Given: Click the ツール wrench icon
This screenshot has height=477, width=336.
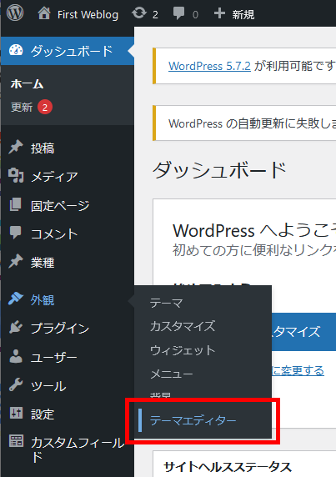Looking at the screenshot, I should click(x=16, y=384).
